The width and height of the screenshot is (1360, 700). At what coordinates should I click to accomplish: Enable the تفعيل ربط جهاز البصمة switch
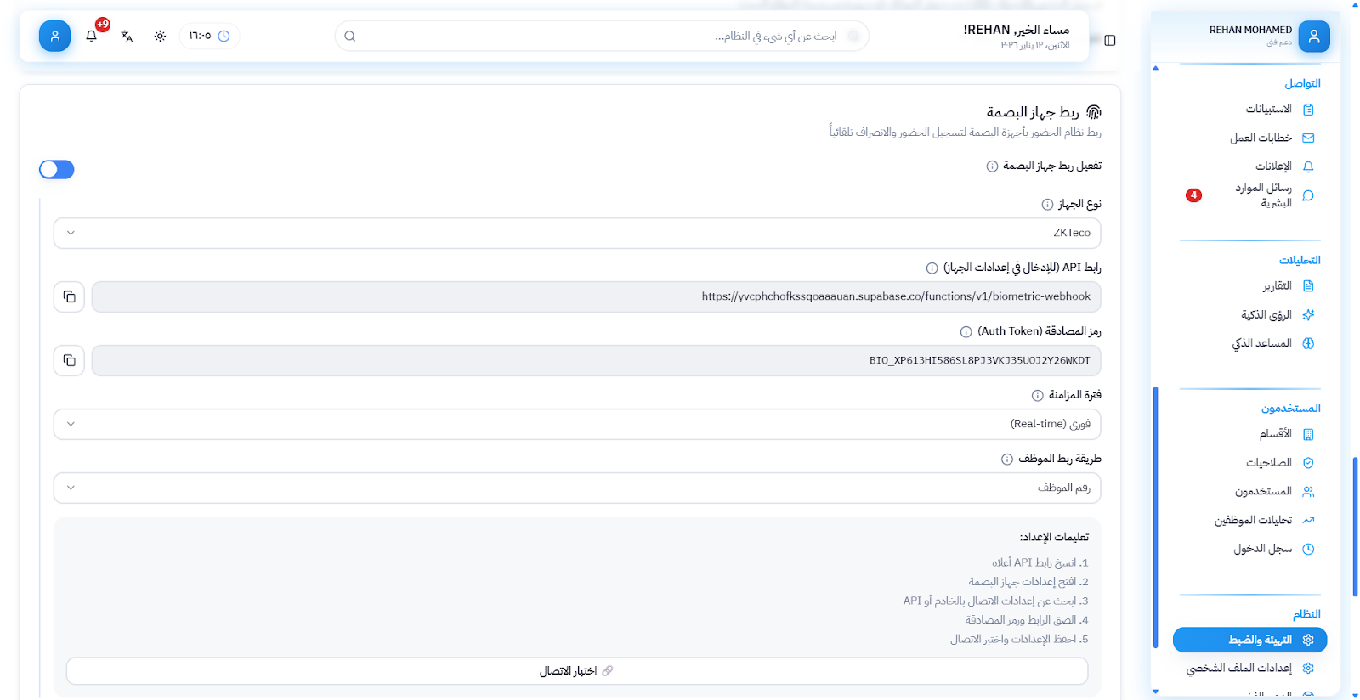(x=57, y=170)
